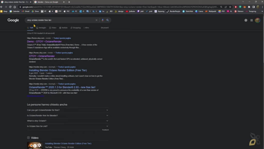264x149 pixels.
Task: Open the Teespring bookmark
Action: pos(251,11)
